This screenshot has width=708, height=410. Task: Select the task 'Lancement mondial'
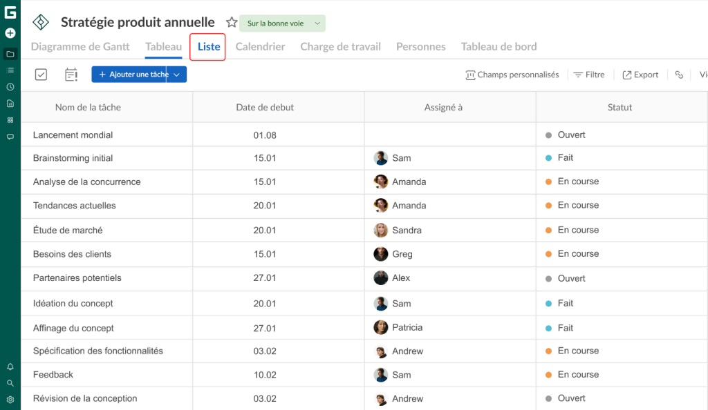[73, 135]
